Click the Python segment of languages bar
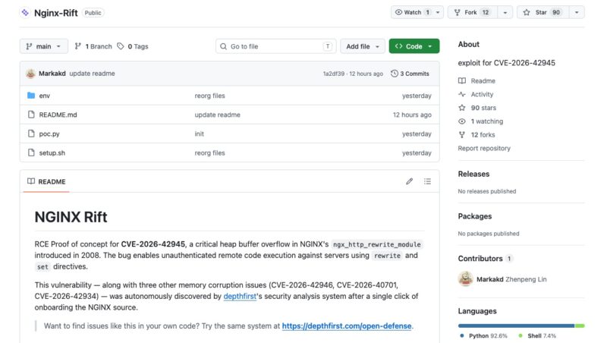The width and height of the screenshot is (607, 343). click(516, 326)
